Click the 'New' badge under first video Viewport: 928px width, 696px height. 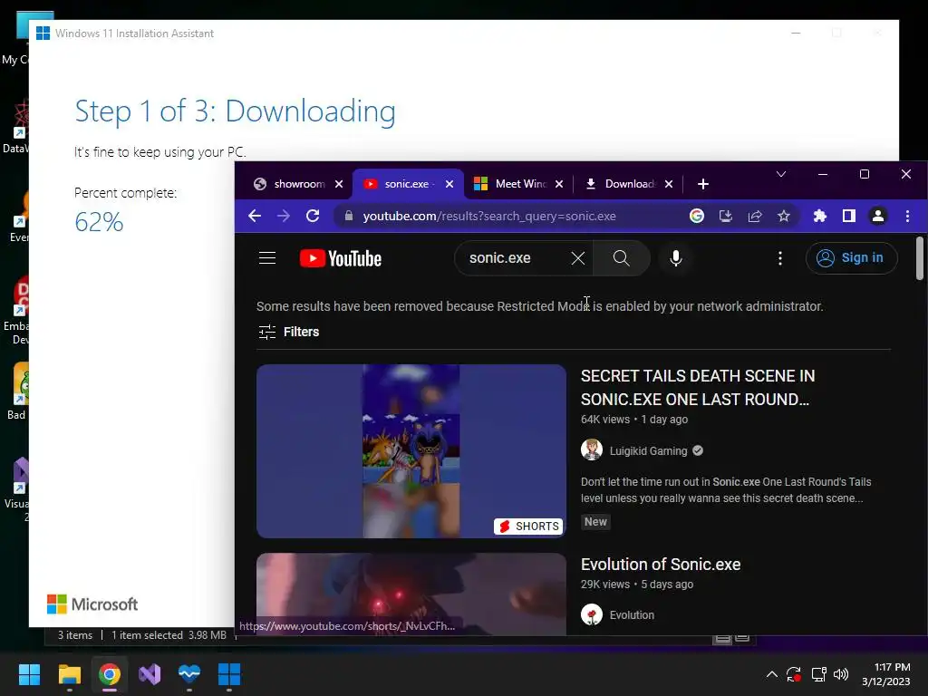[x=595, y=521]
